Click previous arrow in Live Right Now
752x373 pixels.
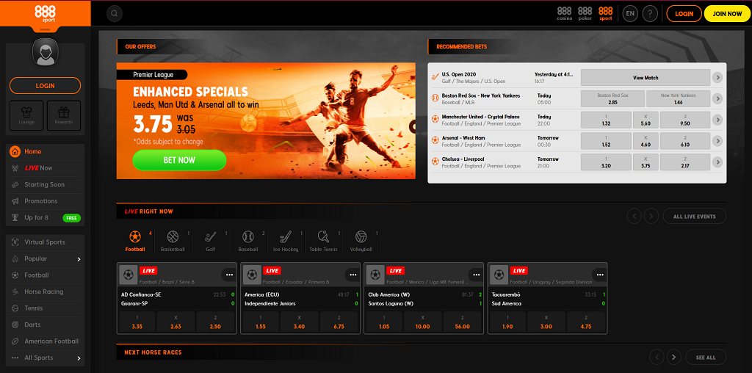pos(634,216)
